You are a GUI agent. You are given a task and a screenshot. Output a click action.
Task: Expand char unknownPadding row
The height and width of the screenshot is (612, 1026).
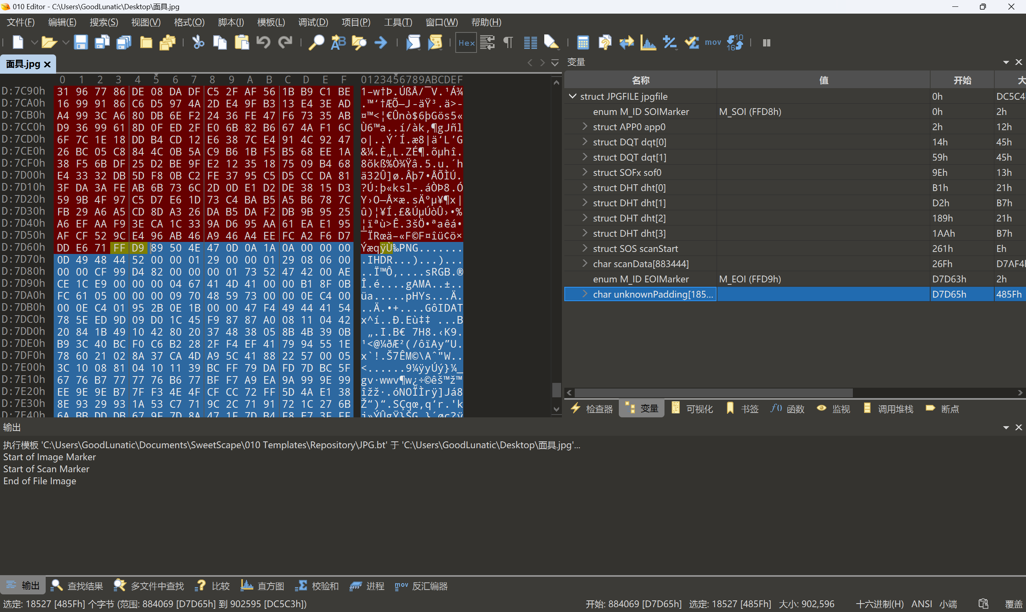tap(585, 294)
